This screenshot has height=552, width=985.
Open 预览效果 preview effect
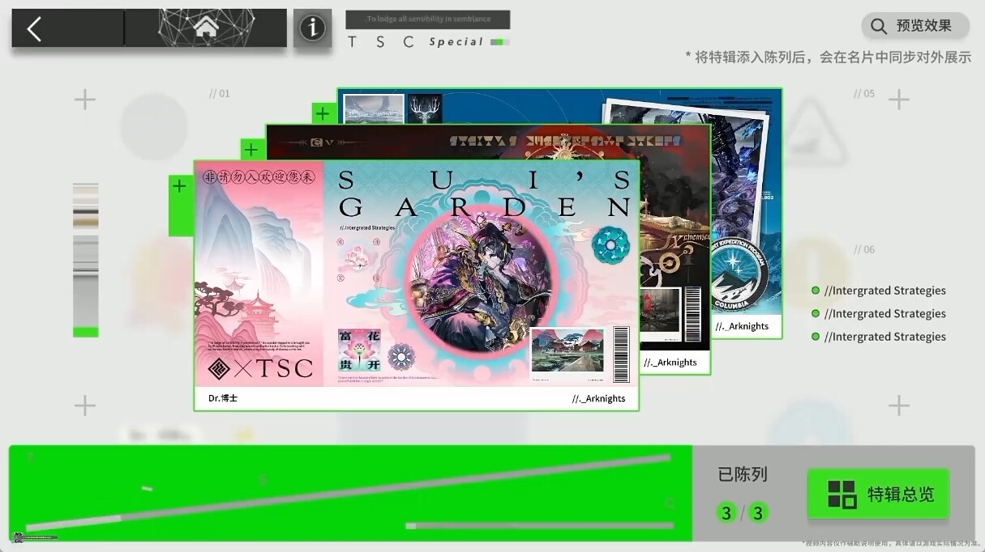[x=915, y=26]
